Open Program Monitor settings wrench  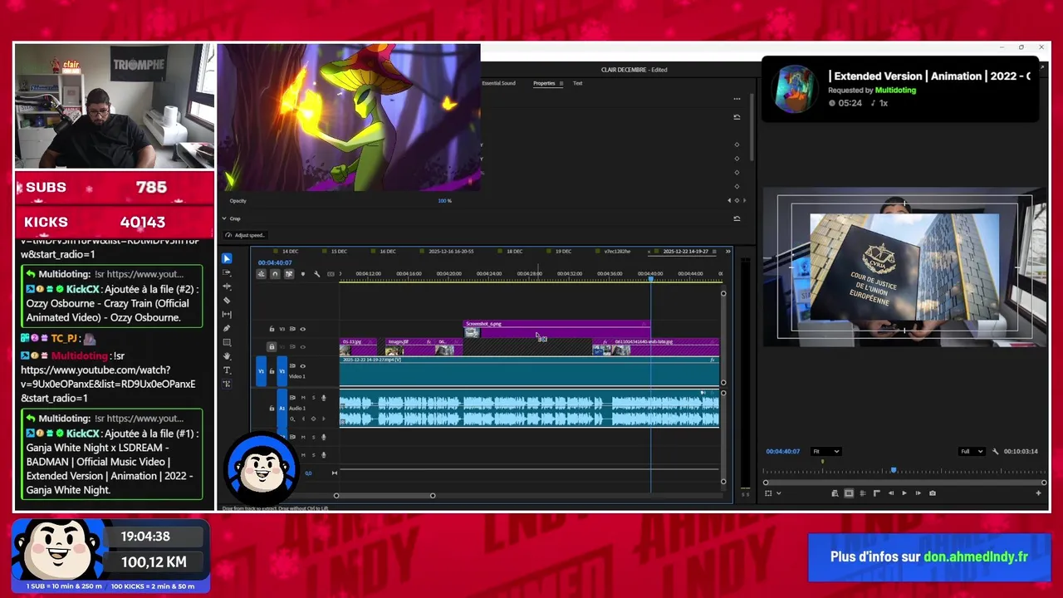click(995, 452)
